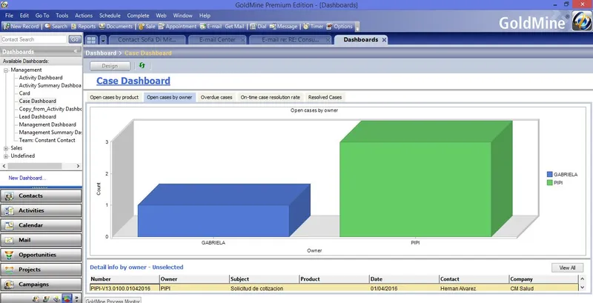Schedule an Appointment via toolbar

click(177, 27)
